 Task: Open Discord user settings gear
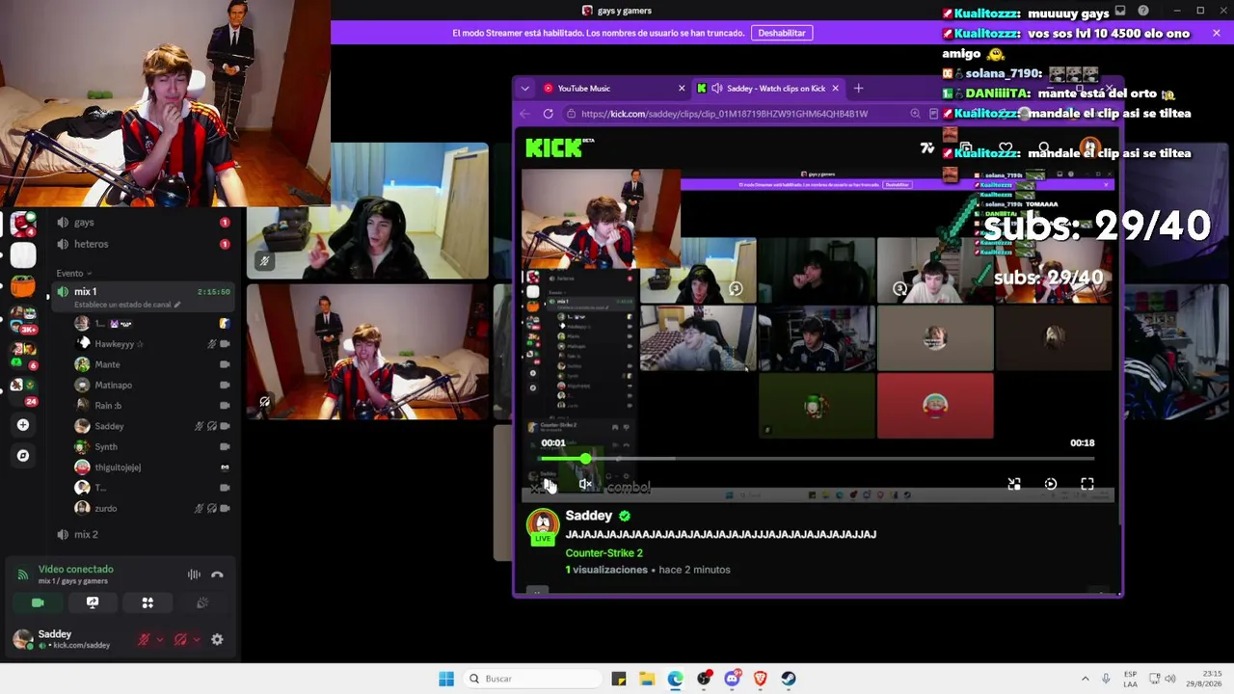[x=217, y=639]
